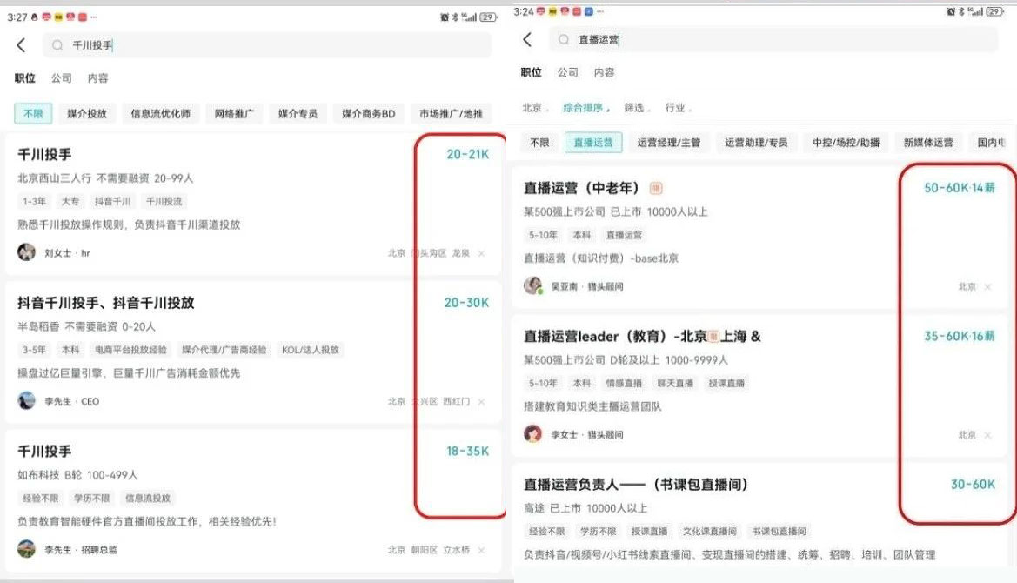This screenshot has width=1017, height=583.
Task: Open headhunter 吴亚南 avatar
Action: tap(533, 285)
